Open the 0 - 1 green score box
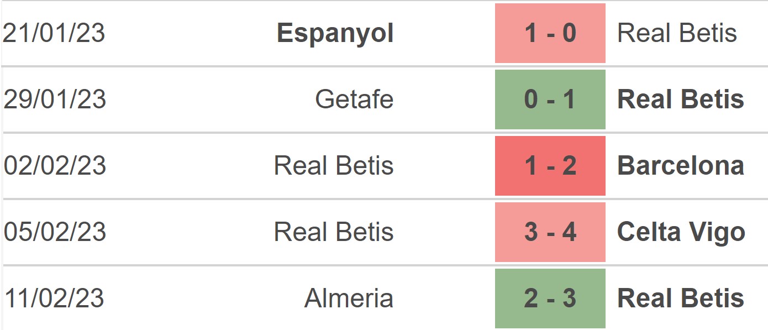 550,99
